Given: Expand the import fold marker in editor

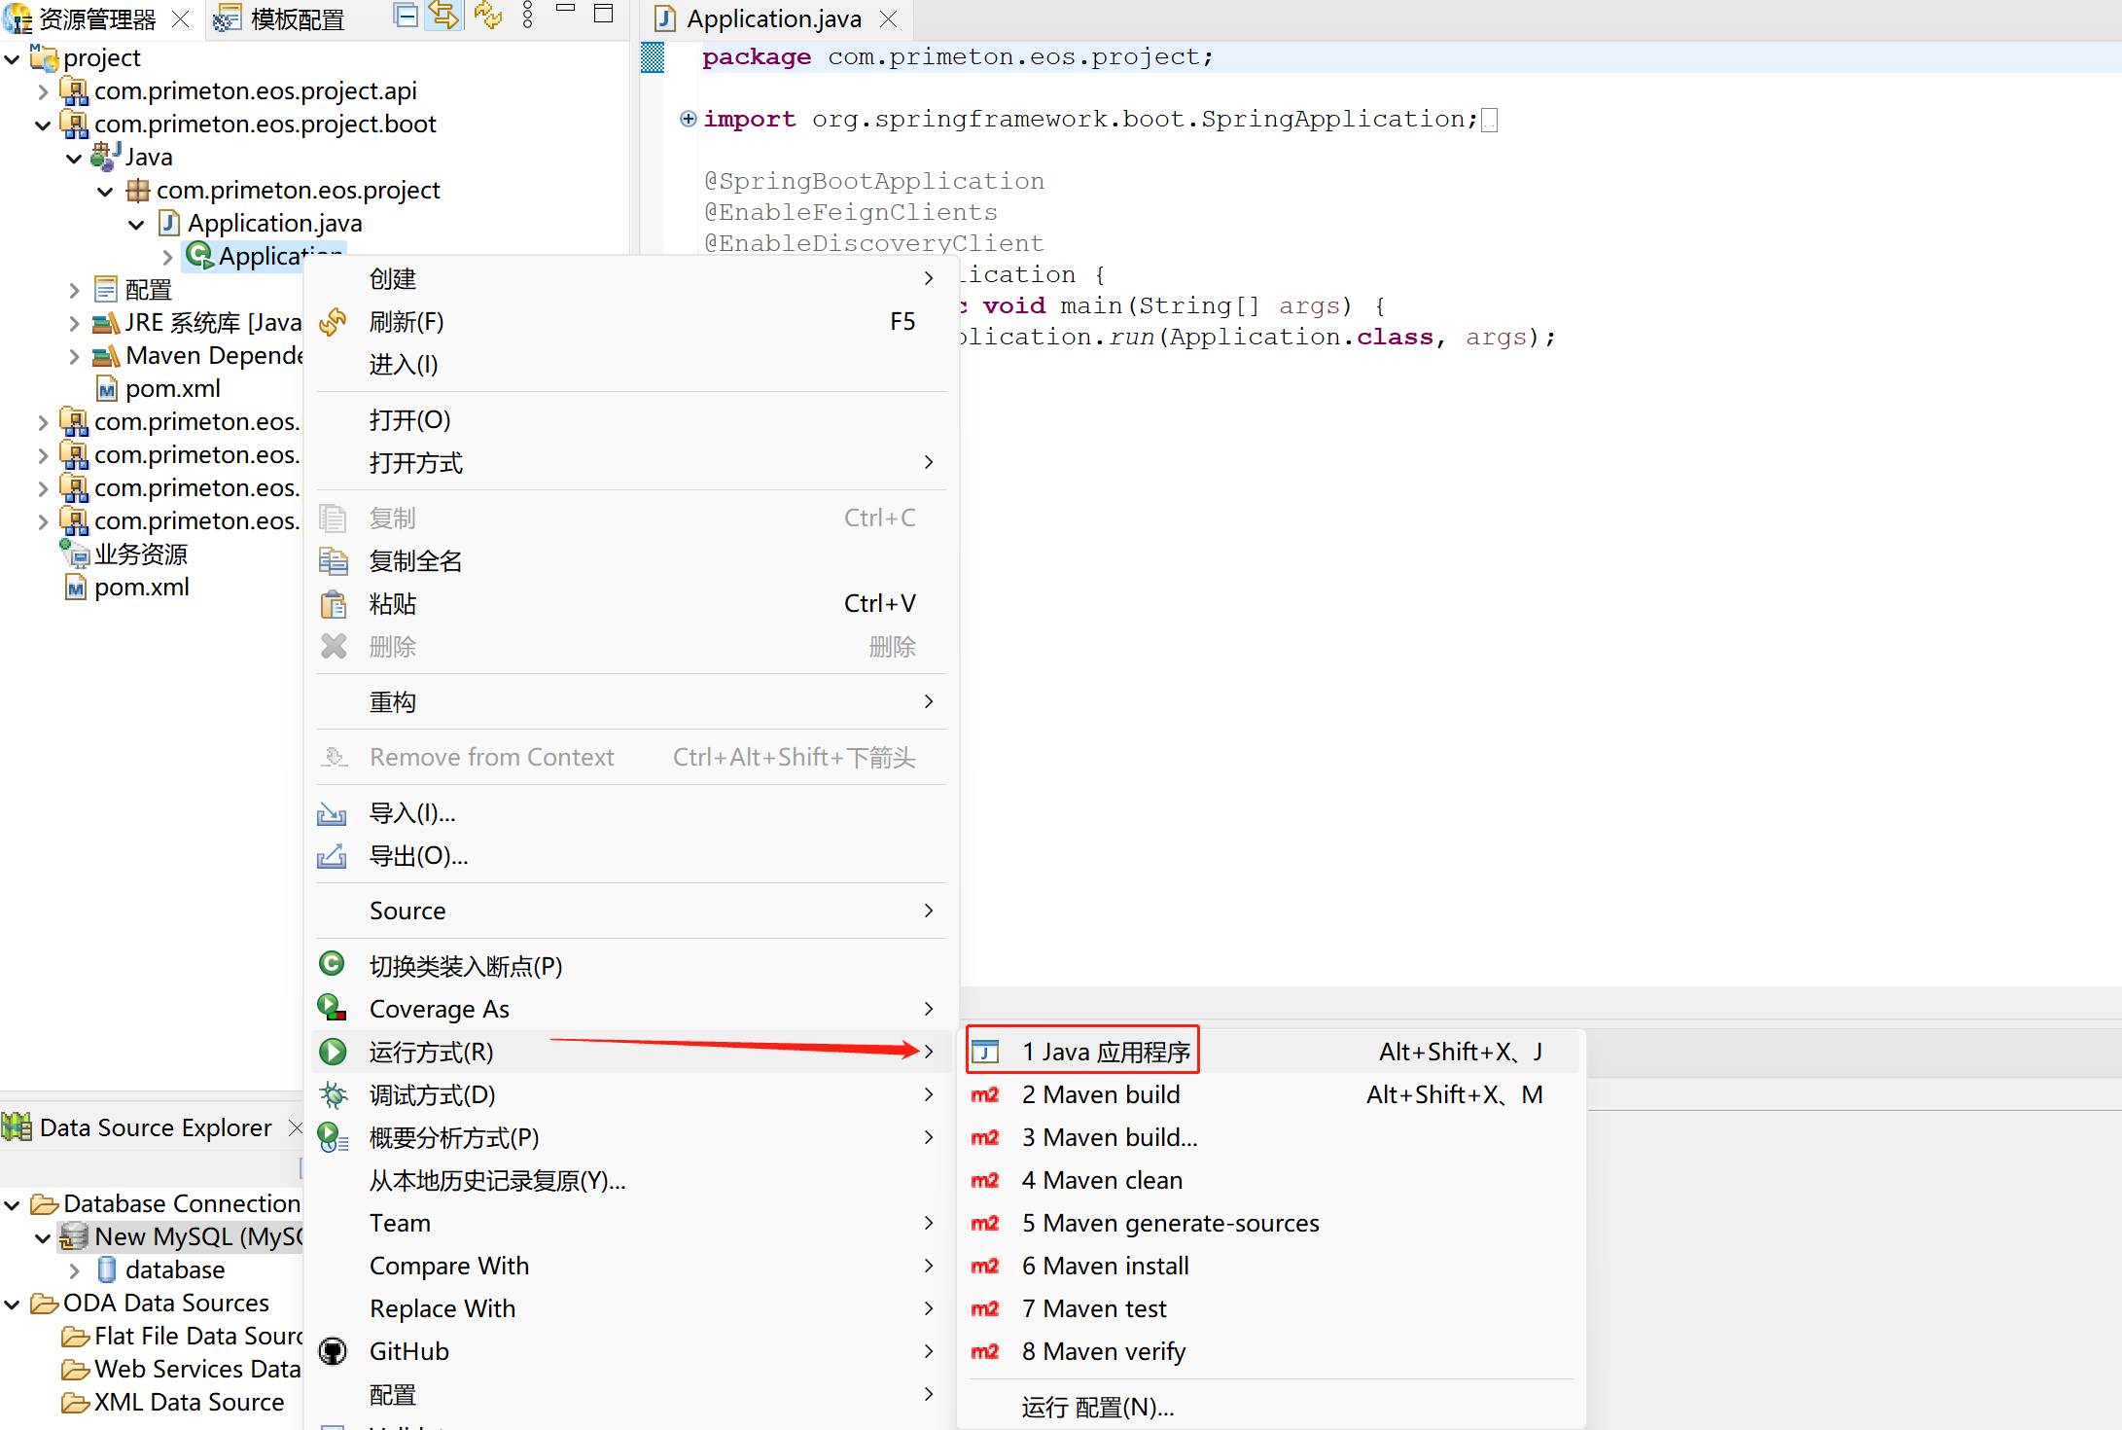Looking at the screenshot, I should [688, 119].
